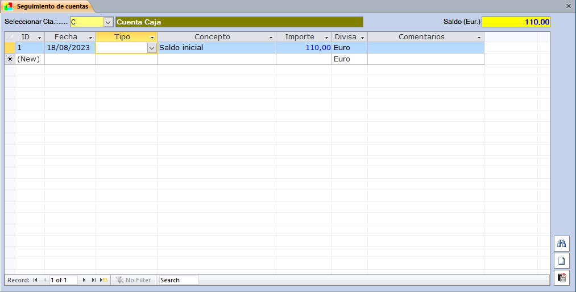
Task: Click the Search box in navigation bar
Action: tap(179, 280)
